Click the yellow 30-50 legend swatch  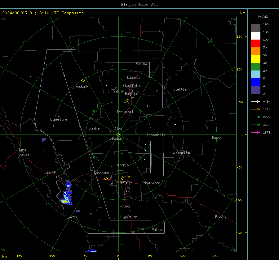[x=255, y=59]
